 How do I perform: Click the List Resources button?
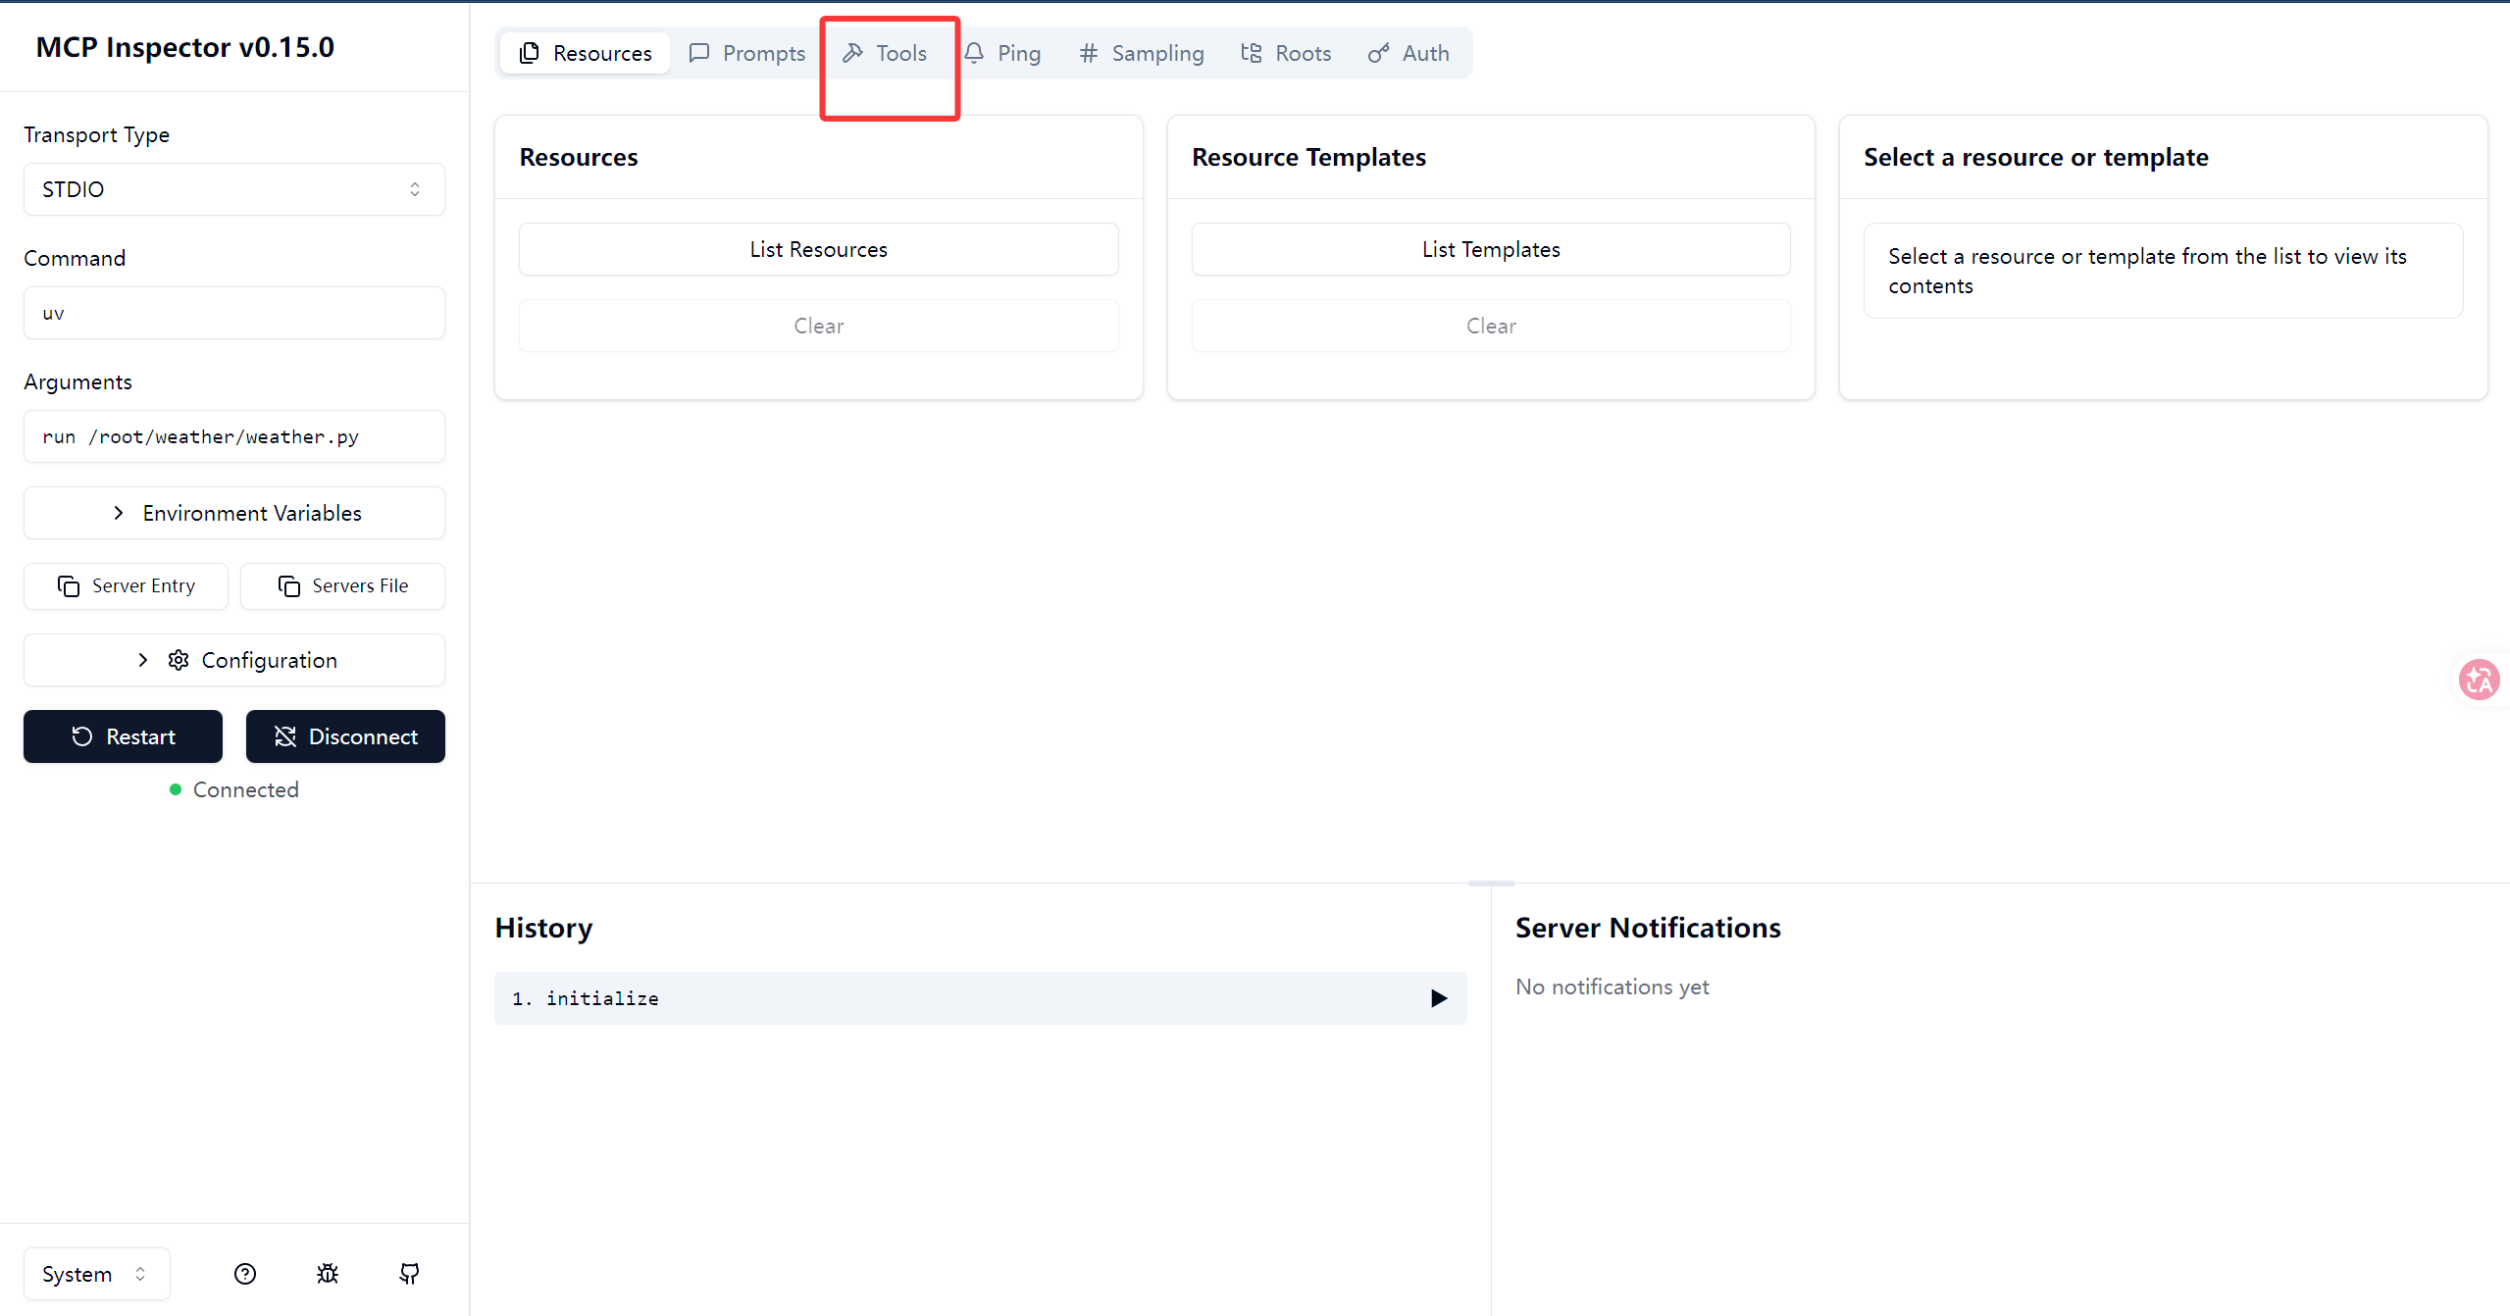click(x=818, y=249)
